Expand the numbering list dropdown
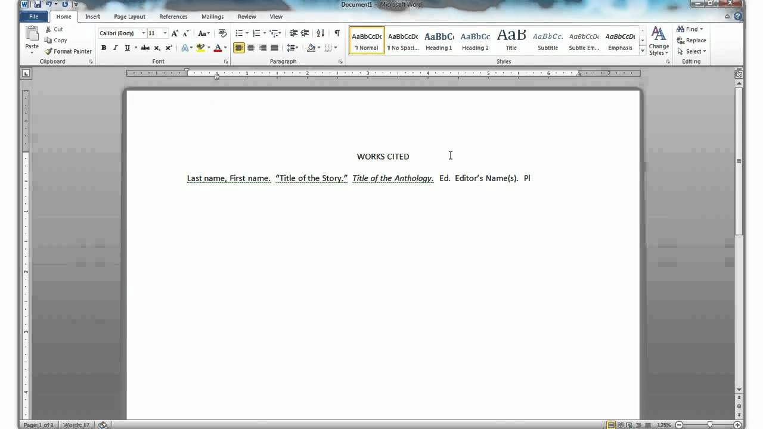This screenshot has width=763, height=429. [x=265, y=33]
